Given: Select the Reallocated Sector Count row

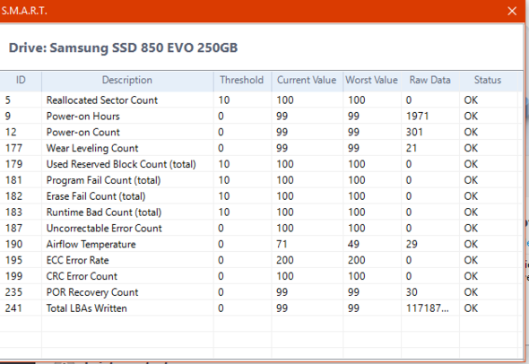Looking at the screenshot, I should tap(259, 100).
